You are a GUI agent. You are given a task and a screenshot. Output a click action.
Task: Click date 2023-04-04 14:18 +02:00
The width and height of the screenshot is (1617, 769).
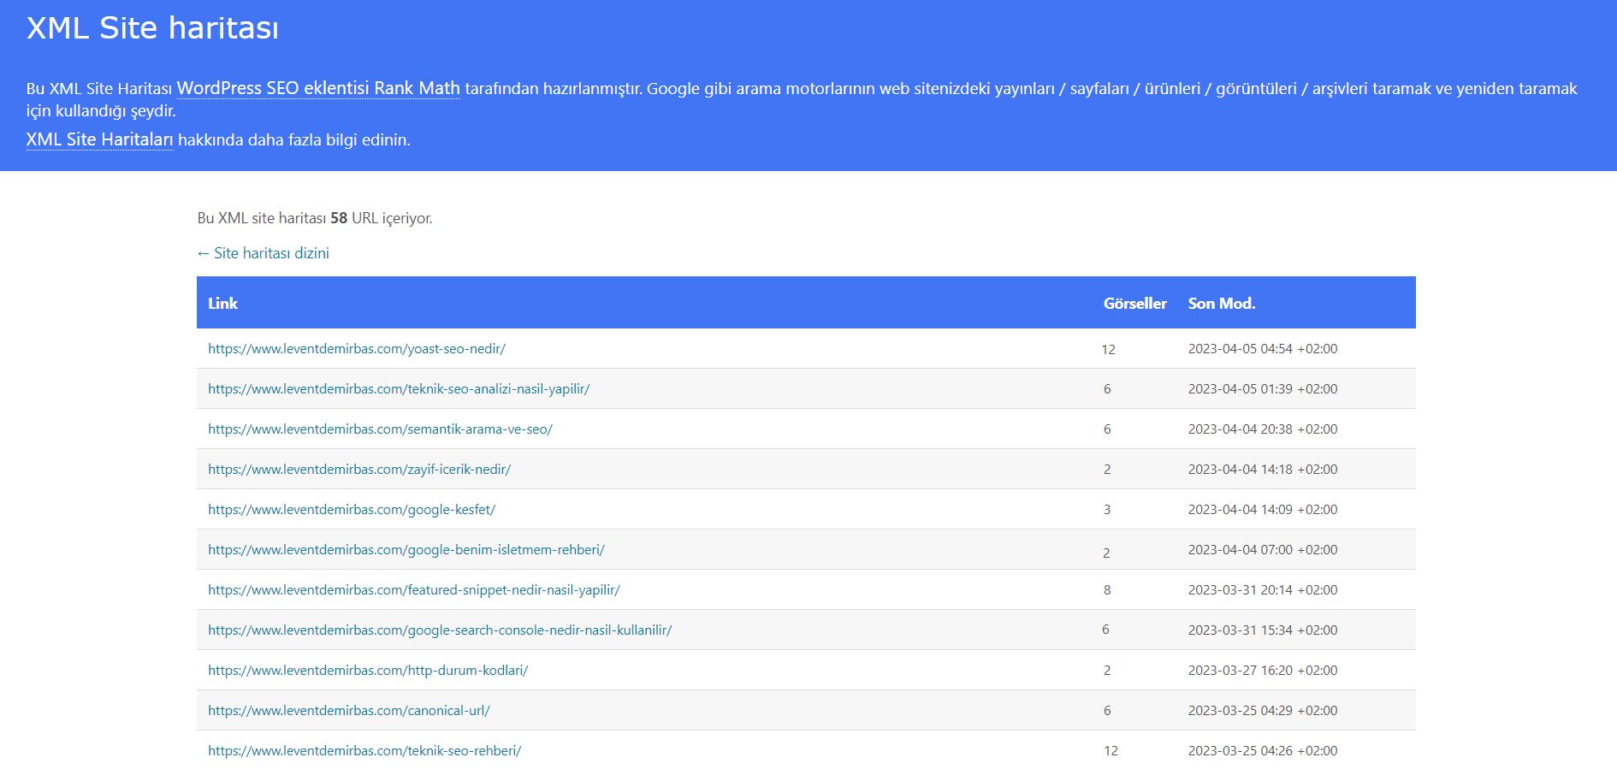tap(1263, 470)
